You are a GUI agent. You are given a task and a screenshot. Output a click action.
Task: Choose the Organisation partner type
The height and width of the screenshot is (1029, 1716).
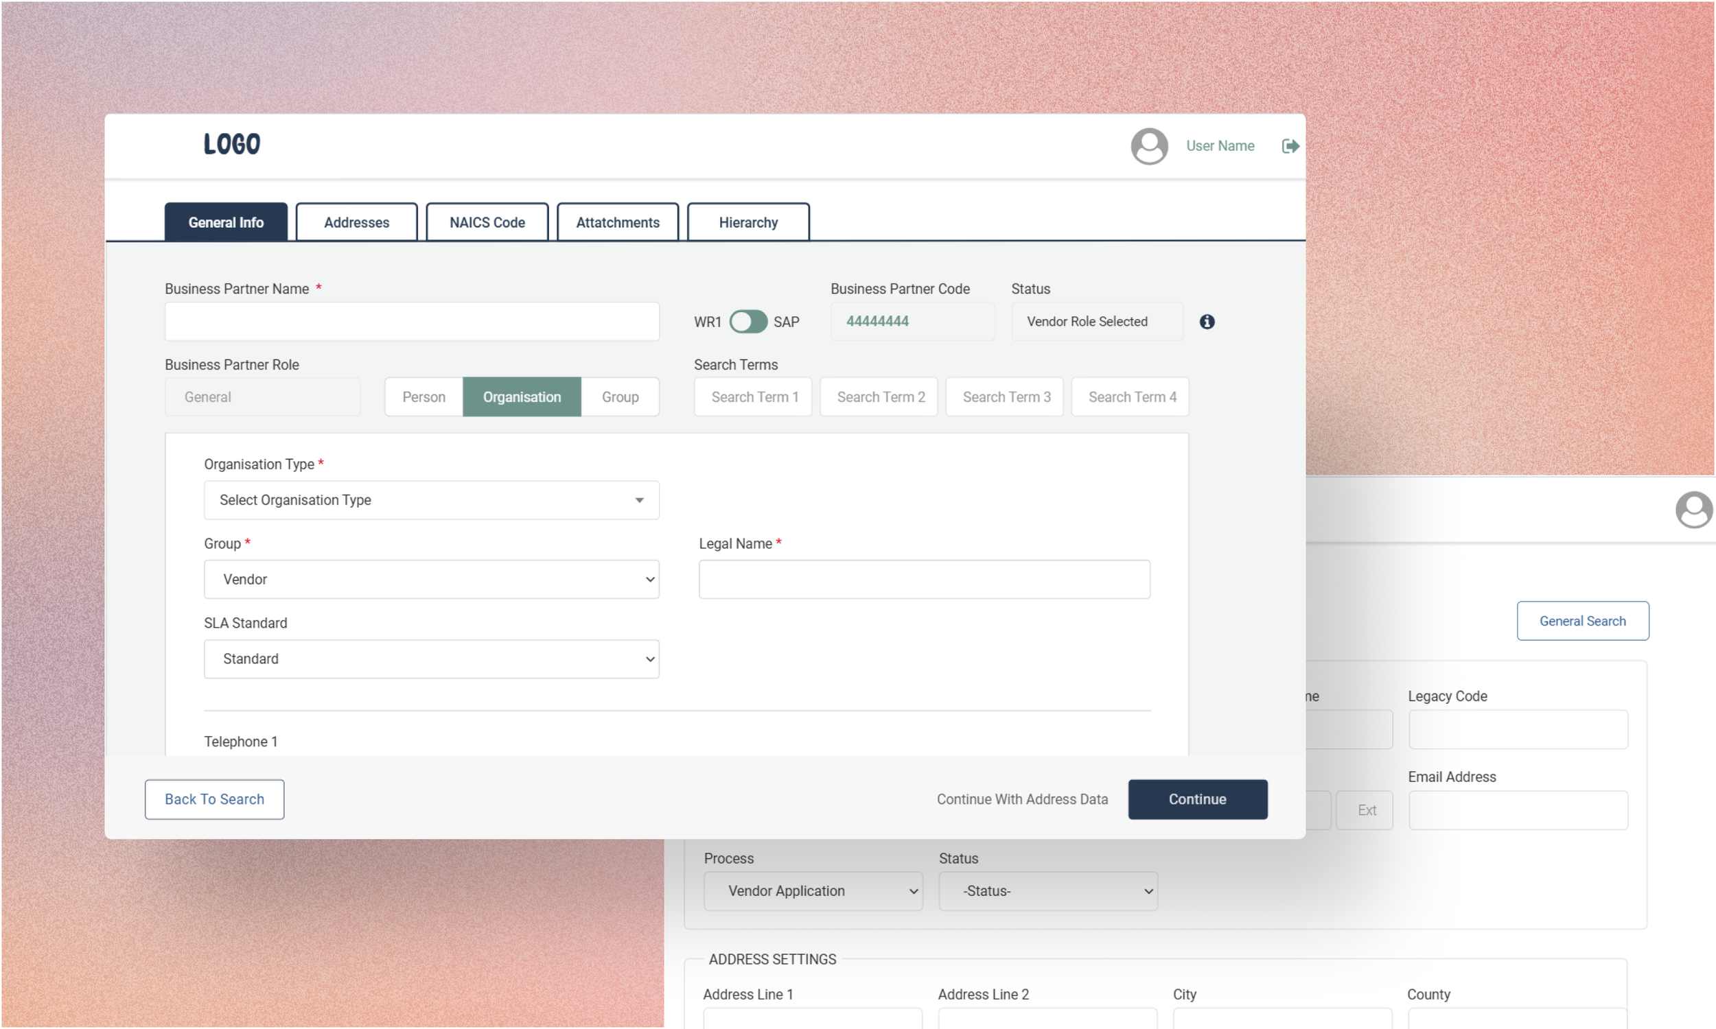click(522, 397)
